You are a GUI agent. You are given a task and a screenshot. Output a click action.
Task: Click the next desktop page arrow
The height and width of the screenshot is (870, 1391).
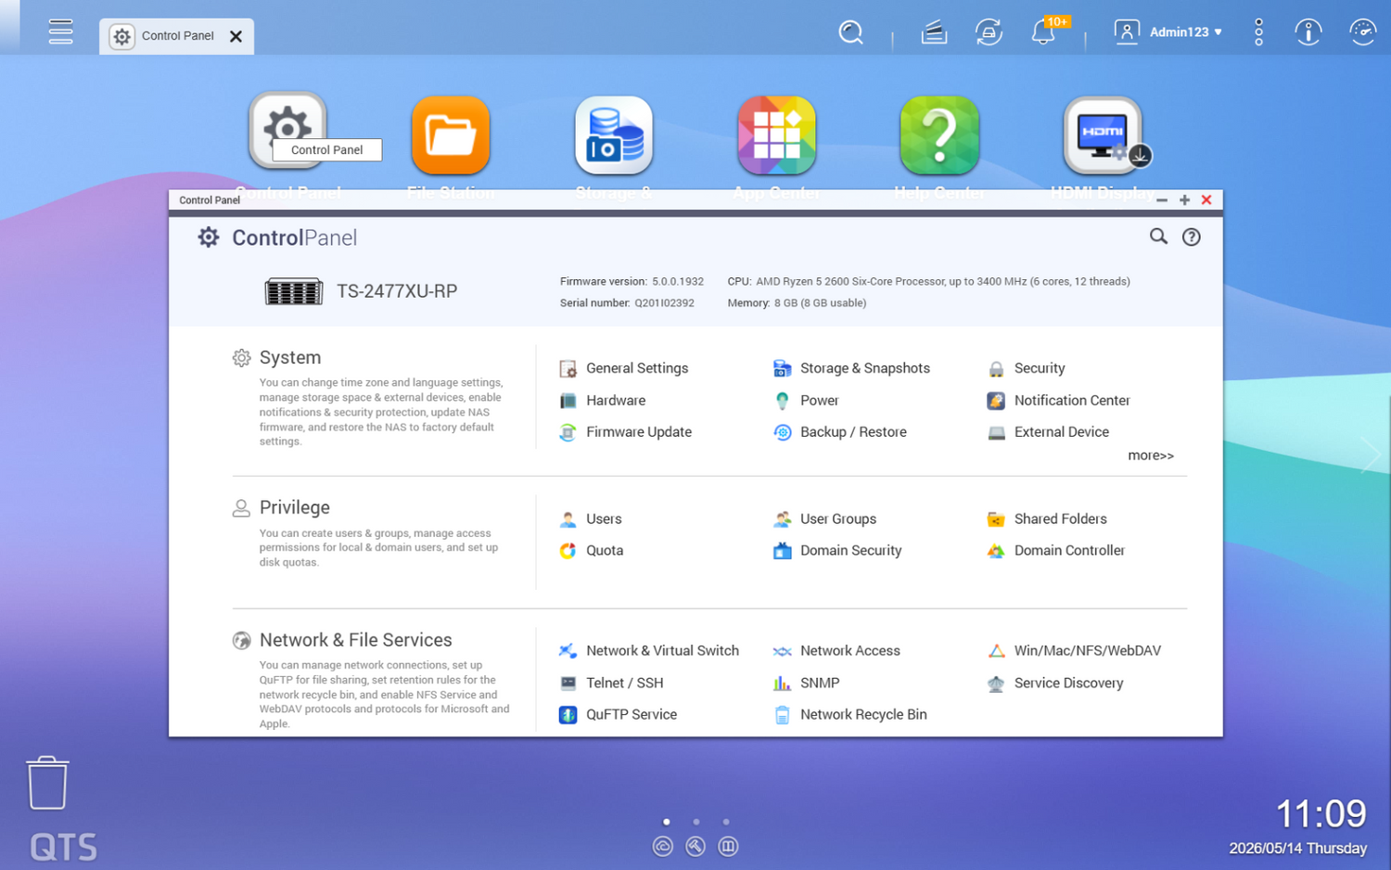click(x=1371, y=454)
